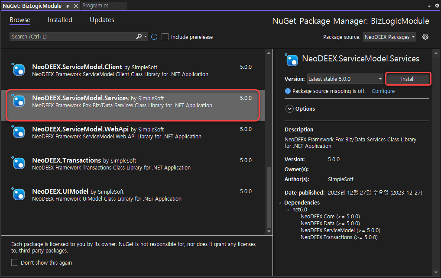
Task: Check the Don't show this again box
Action: point(15,262)
